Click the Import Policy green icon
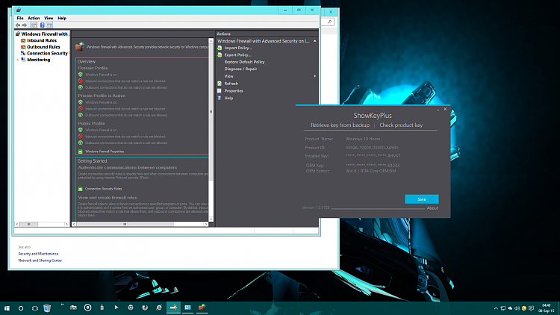 [220, 48]
